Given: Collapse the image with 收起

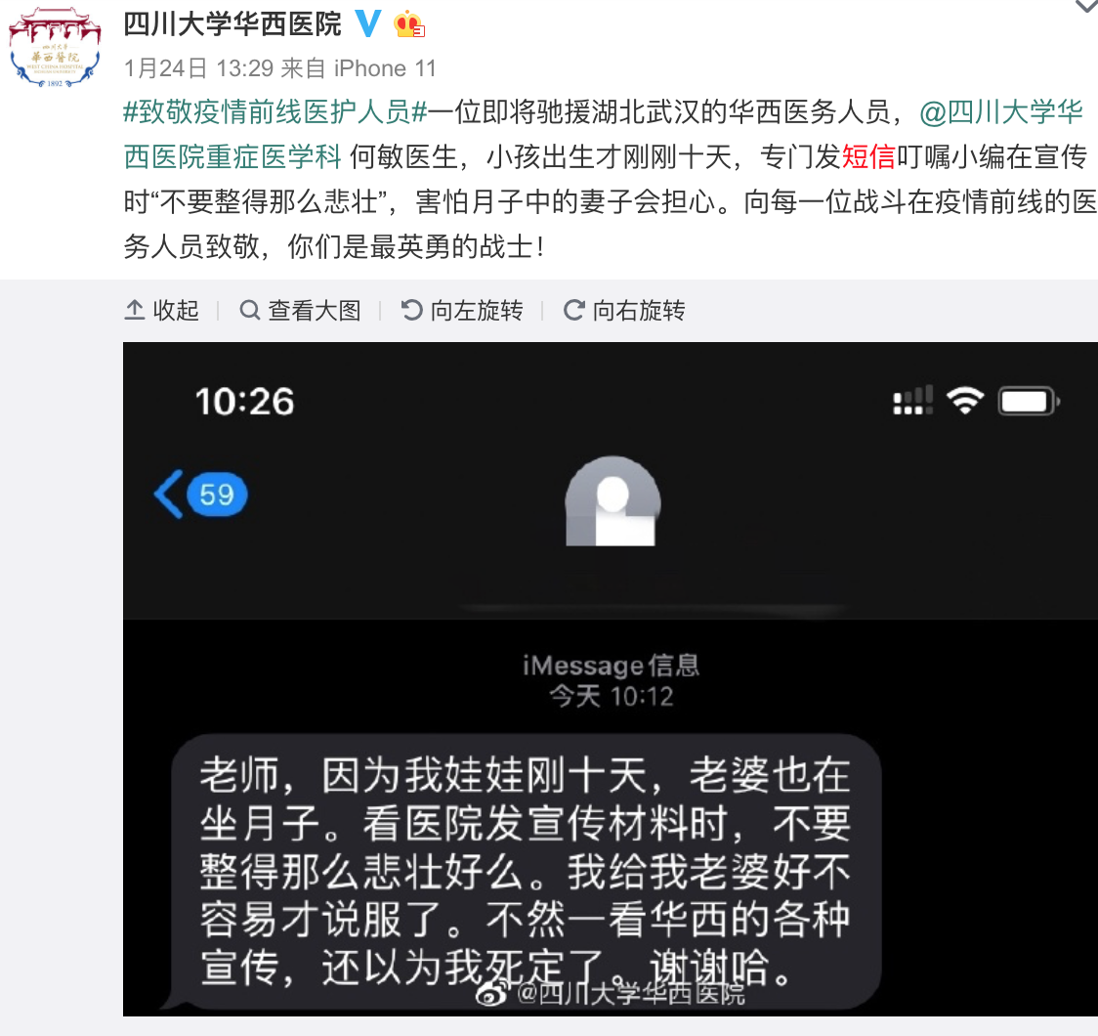Looking at the screenshot, I should [x=162, y=310].
